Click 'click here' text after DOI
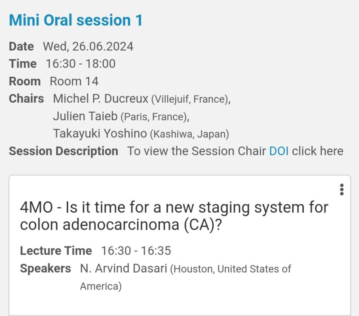 (x=318, y=151)
